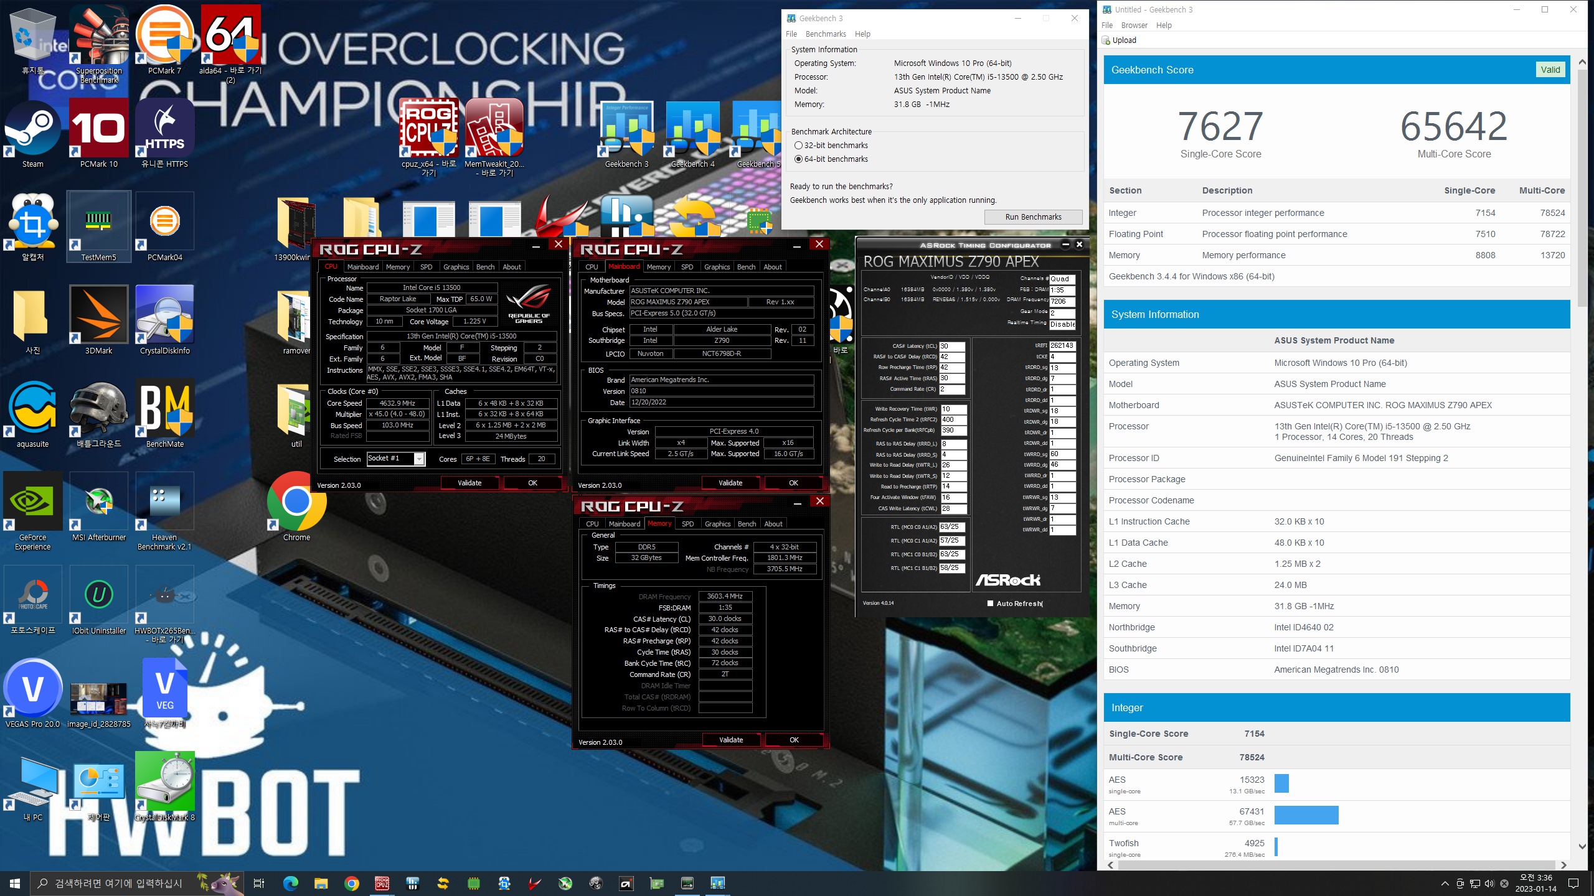Open File Explorer from the taskbar
1594x896 pixels.
pyautogui.click(x=321, y=884)
